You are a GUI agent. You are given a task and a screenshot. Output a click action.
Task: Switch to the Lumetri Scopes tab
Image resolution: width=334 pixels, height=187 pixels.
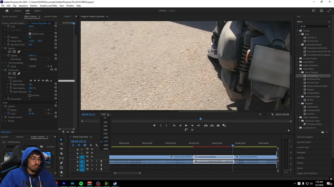(x=50, y=16)
